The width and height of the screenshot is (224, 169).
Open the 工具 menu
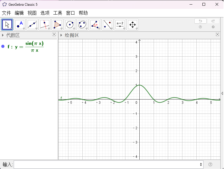pos(58,13)
